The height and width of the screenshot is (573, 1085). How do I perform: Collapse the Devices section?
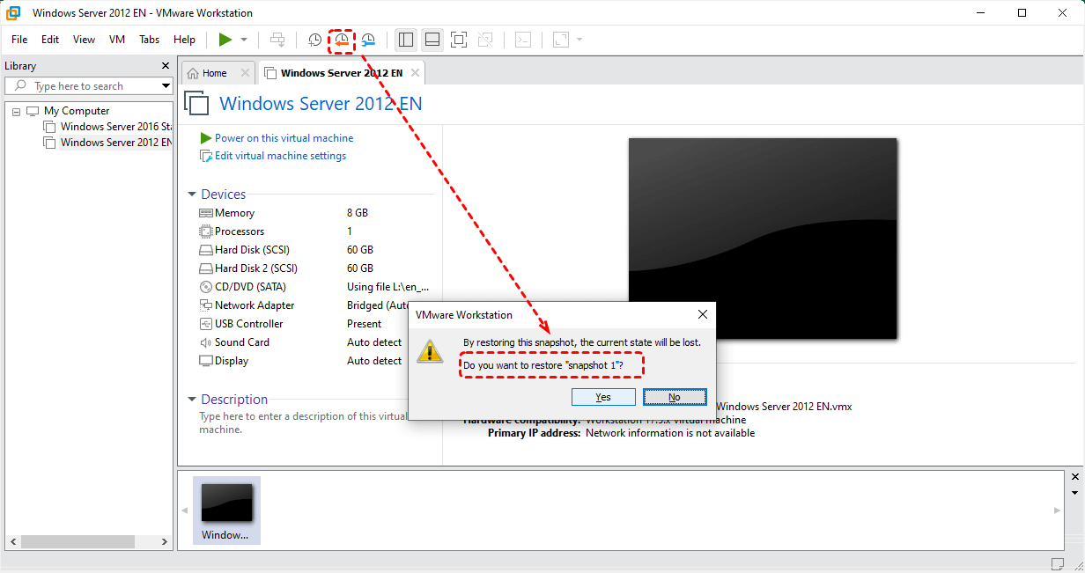tap(192, 195)
